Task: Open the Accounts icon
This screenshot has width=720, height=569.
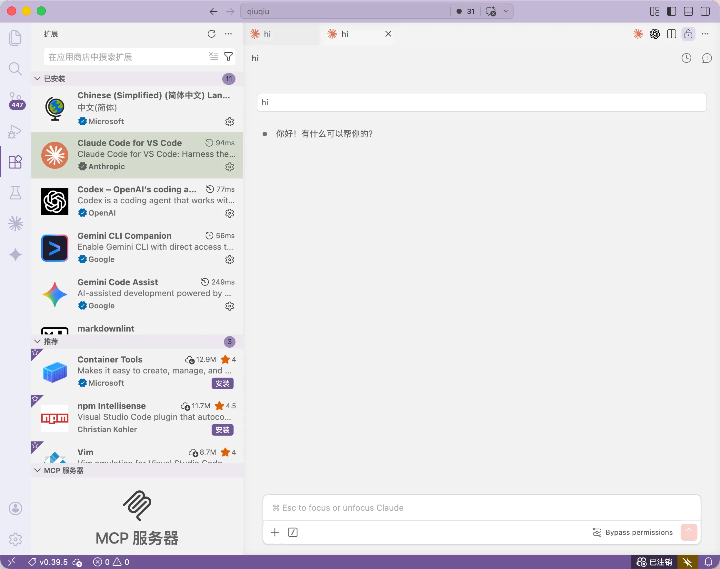Action: tap(15, 508)
